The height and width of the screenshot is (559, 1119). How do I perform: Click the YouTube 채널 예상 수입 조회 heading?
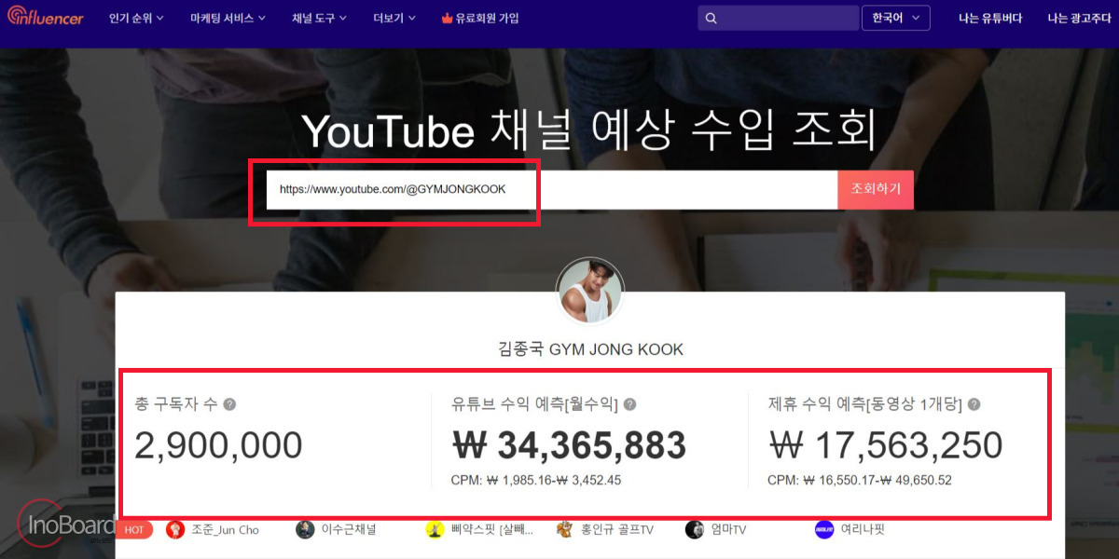pyautogui.click(x=589, y=130)
